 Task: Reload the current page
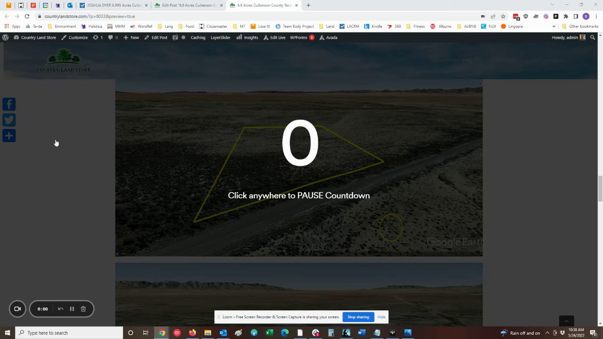[x=27, y=16]
